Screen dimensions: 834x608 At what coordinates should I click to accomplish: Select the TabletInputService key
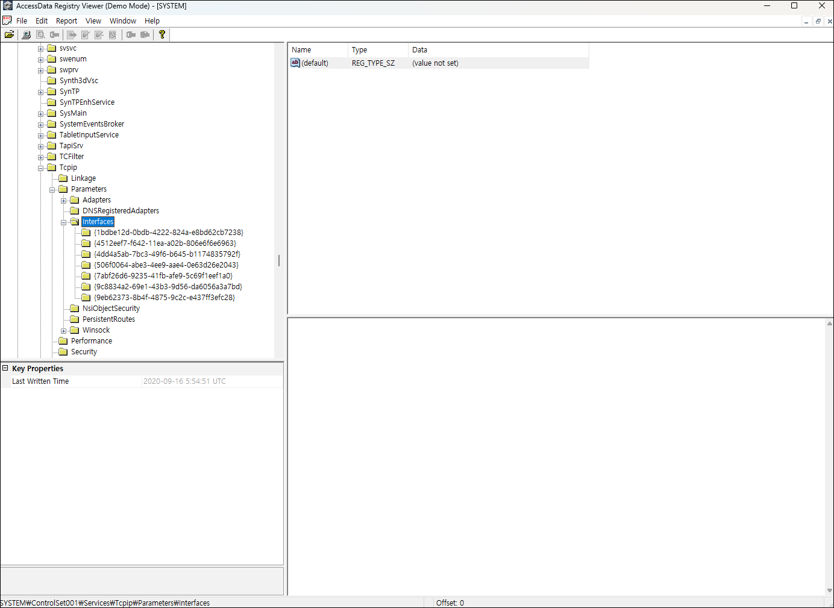(x=89, y=135)
